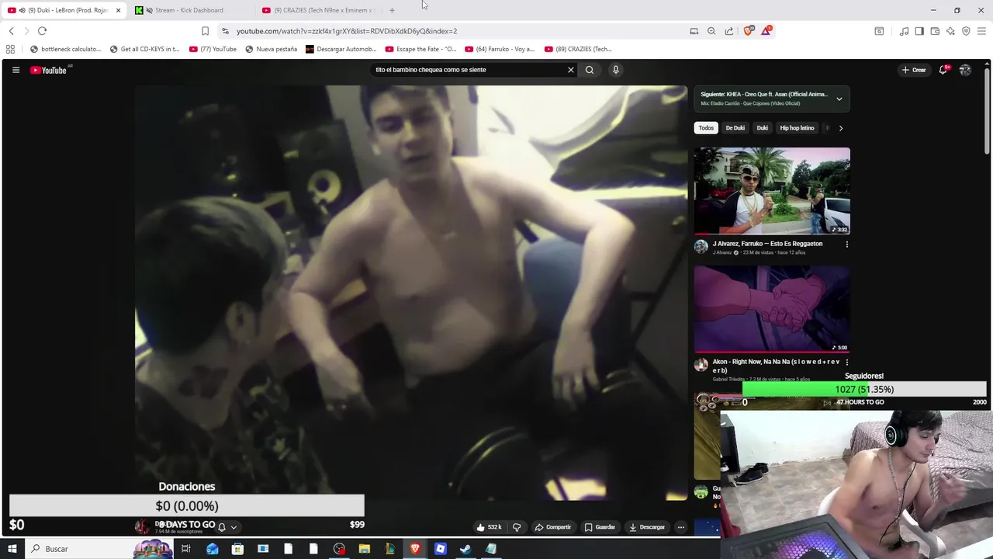Open the J Alvarez Esto Es Reggaeton thumbnail
Screen dimensions: 993x559
pos(772,191)
